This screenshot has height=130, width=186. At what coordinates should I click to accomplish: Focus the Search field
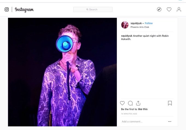click(93, 10)
